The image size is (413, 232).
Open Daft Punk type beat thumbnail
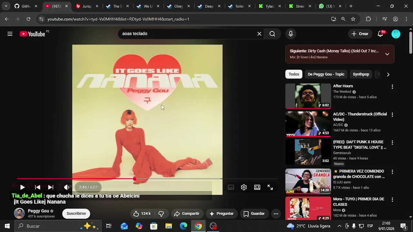[308, 152]
